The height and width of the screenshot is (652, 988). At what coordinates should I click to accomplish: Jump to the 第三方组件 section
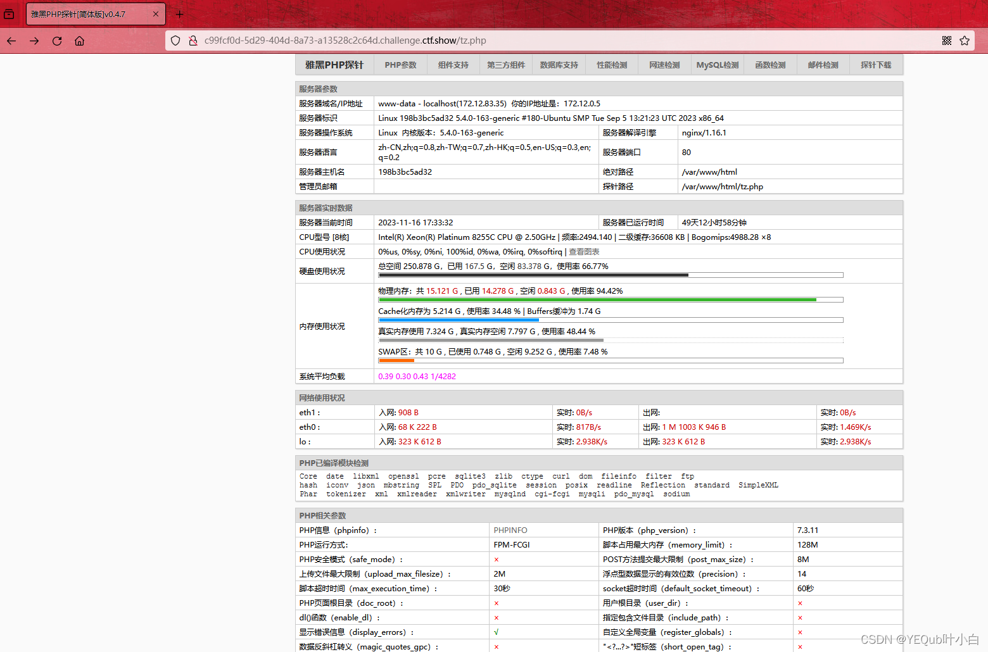506,65
